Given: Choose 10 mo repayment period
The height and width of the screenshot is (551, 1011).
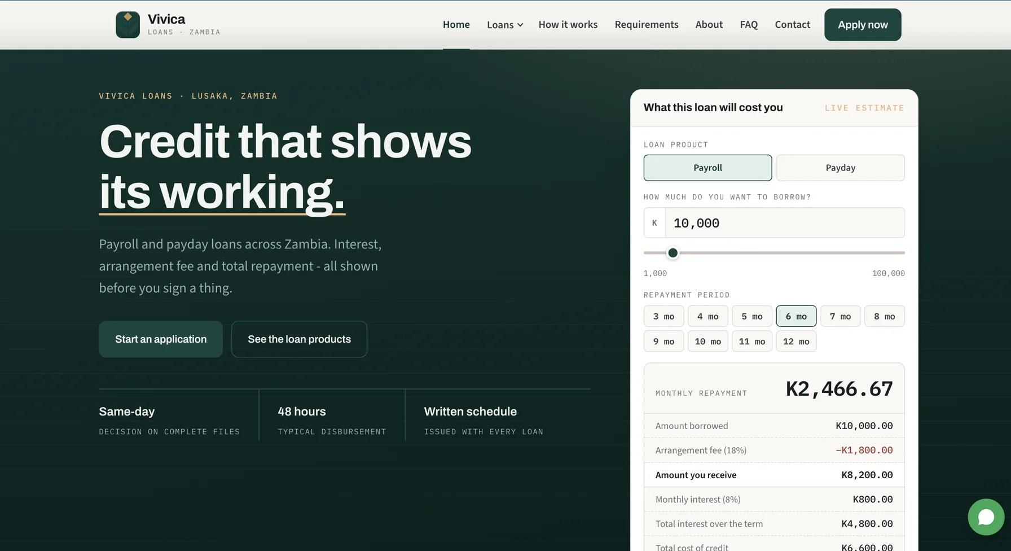Looking at the screenshot, I should (707, 342).
